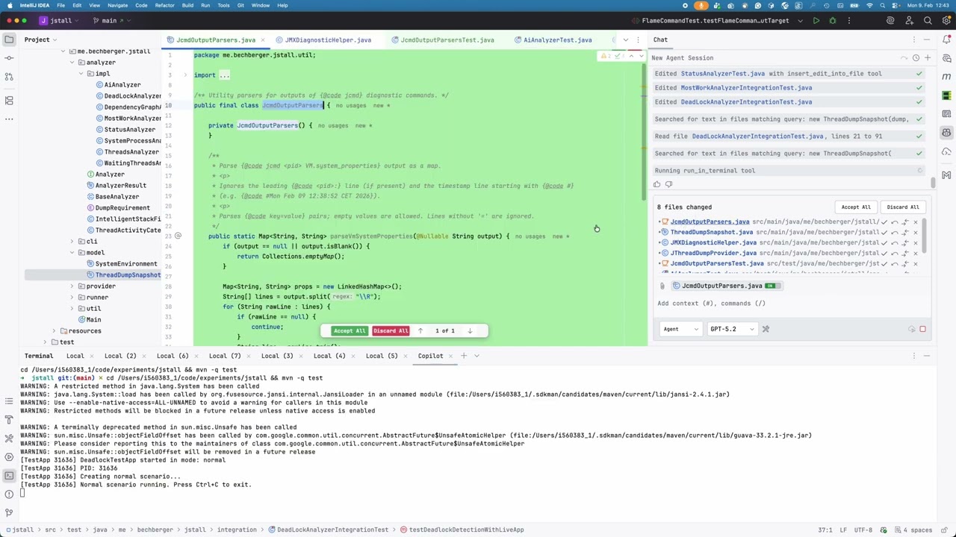The width and height of the screenshot is (956, 537).
Task: Open the jstall project dropdown
Action: tap(59, 21)
